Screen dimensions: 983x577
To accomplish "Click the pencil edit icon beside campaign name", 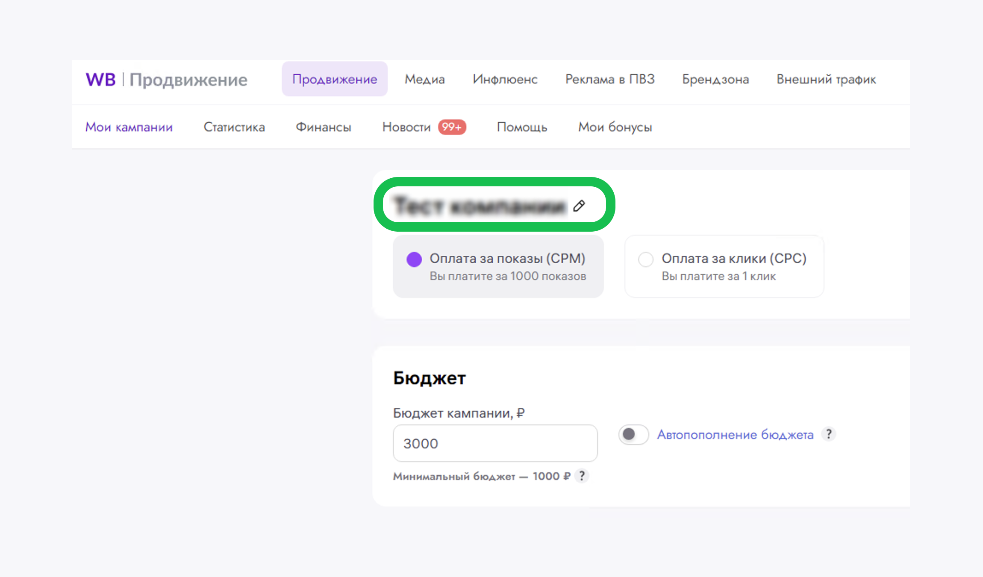I will click(579, 206).
